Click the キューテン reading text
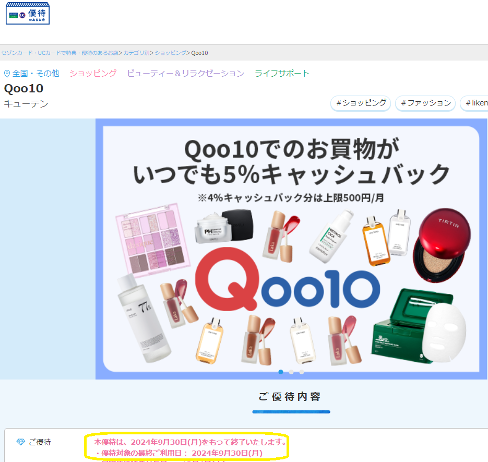Viewport: 488px width, 462px height. click(26, 104)
